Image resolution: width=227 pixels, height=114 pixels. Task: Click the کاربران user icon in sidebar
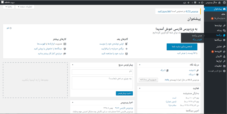pos(224,56)
